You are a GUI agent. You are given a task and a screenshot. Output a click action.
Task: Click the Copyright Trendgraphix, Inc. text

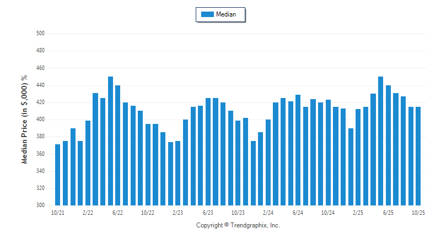coord(238,225)
